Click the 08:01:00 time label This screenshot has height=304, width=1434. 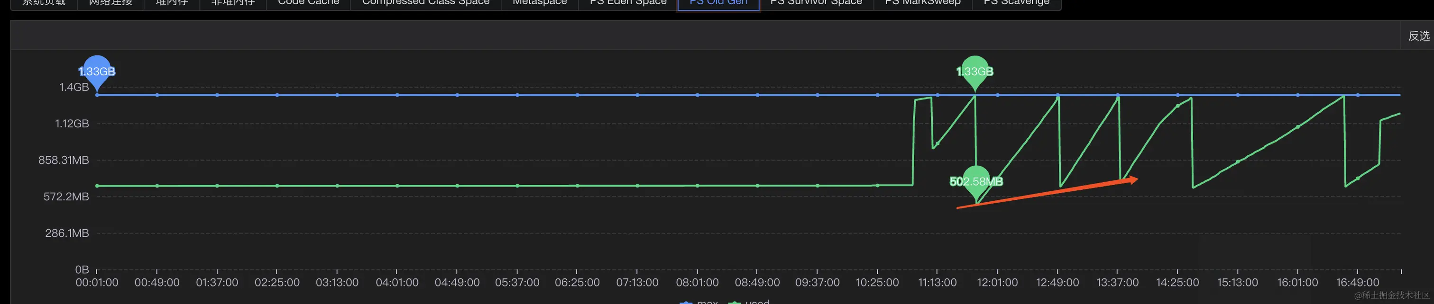(x=698, y=282)
